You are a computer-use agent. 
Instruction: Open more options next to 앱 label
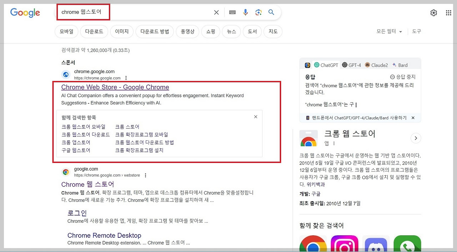(334, 143)
